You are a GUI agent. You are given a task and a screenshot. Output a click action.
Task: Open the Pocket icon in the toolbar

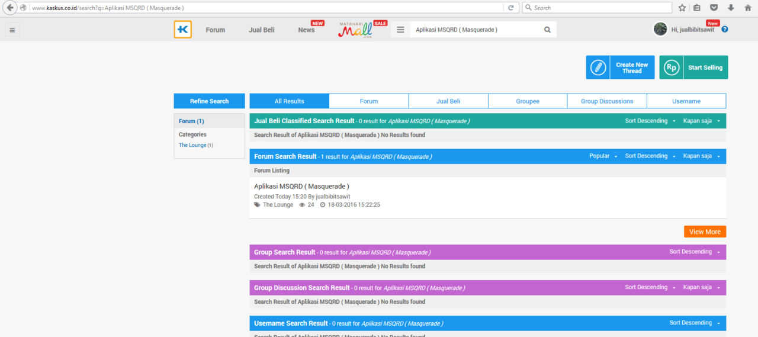point(714,8)
